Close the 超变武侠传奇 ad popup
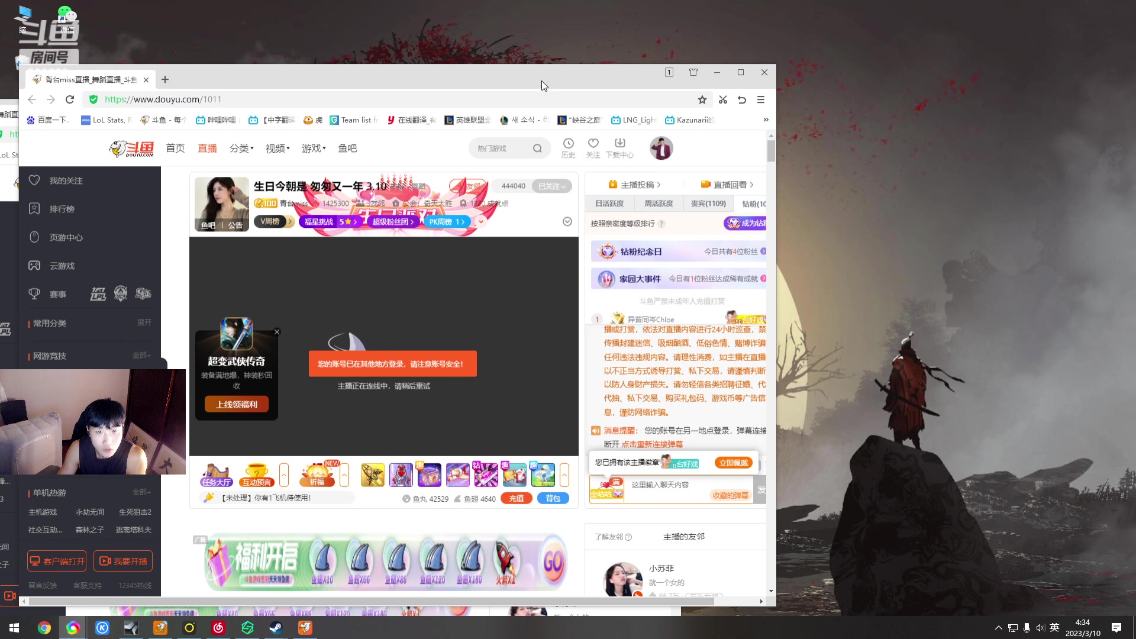 (x=277, y=332)
